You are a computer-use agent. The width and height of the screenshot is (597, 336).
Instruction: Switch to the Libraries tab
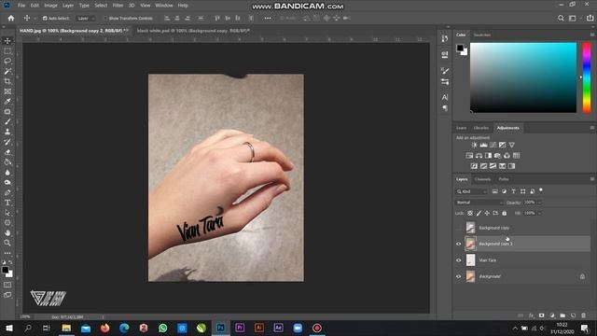point(481,128)
